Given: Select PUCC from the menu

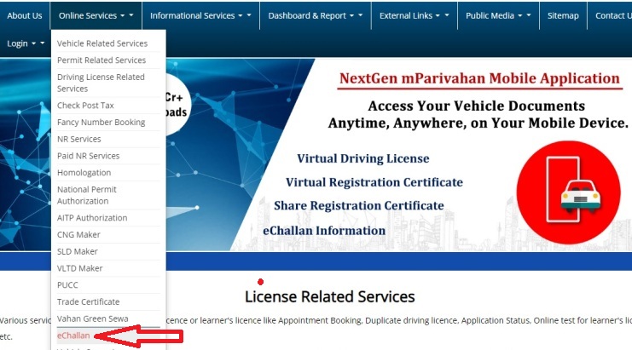Looking at the screenshot, I should [67, 285].
